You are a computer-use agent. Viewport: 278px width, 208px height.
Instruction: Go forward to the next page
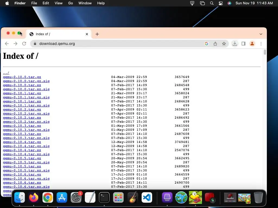point(15,44)
